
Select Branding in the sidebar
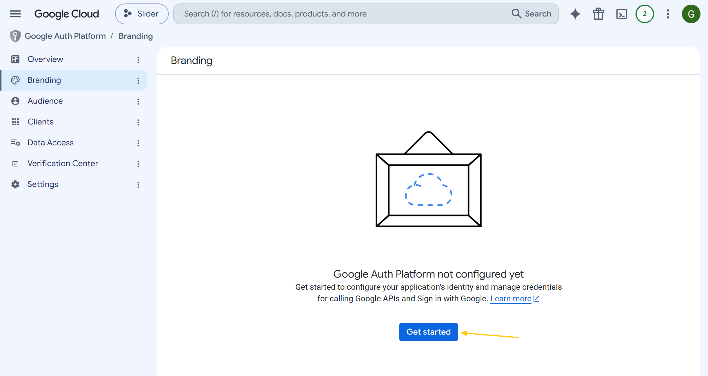(74, 80)
